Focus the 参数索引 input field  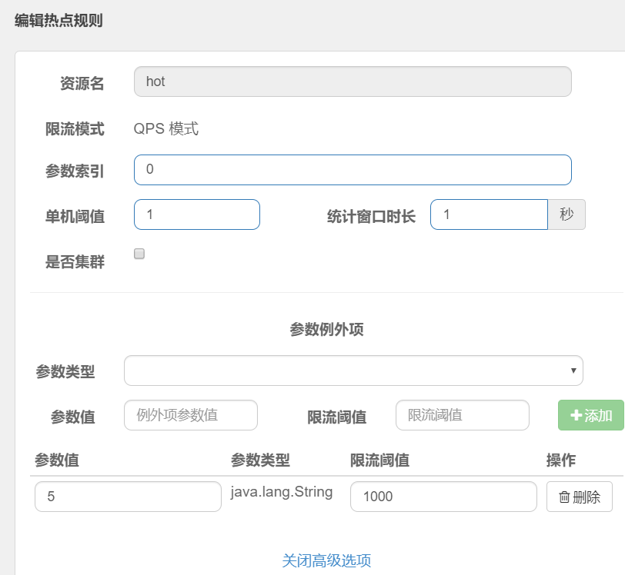point(353,170)
